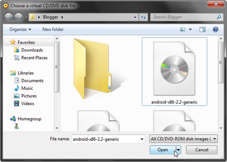Viewport: 227px width, 162px height.
Task: Click the Refresh button beside address bar
Action: [x=143, y=17]
